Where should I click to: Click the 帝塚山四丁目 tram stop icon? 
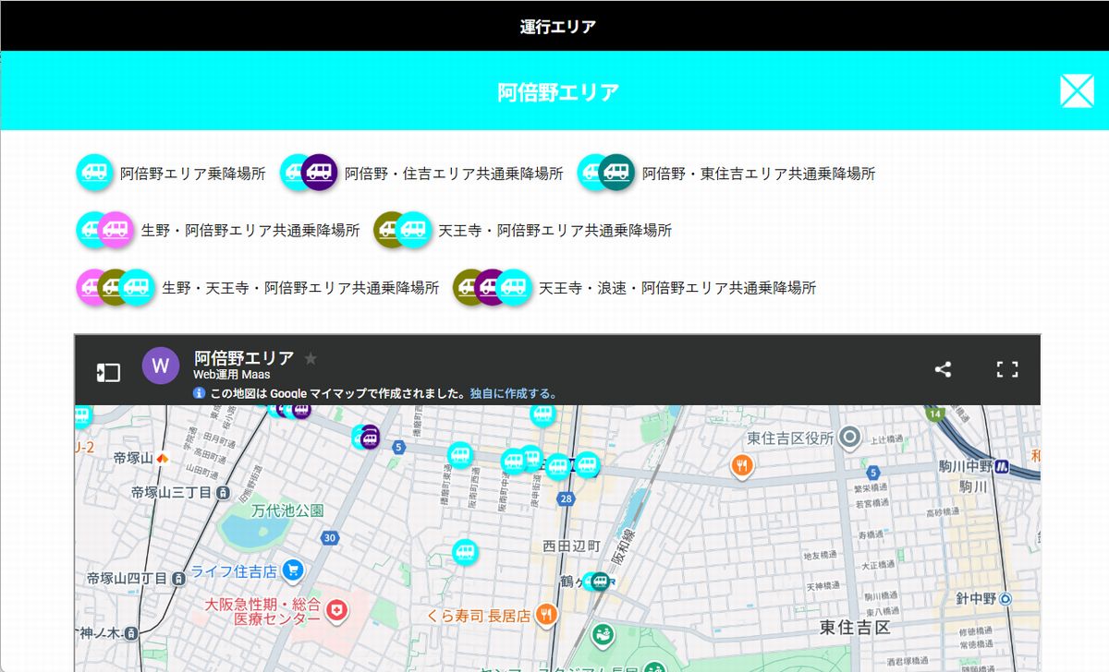tap(177, 579)
